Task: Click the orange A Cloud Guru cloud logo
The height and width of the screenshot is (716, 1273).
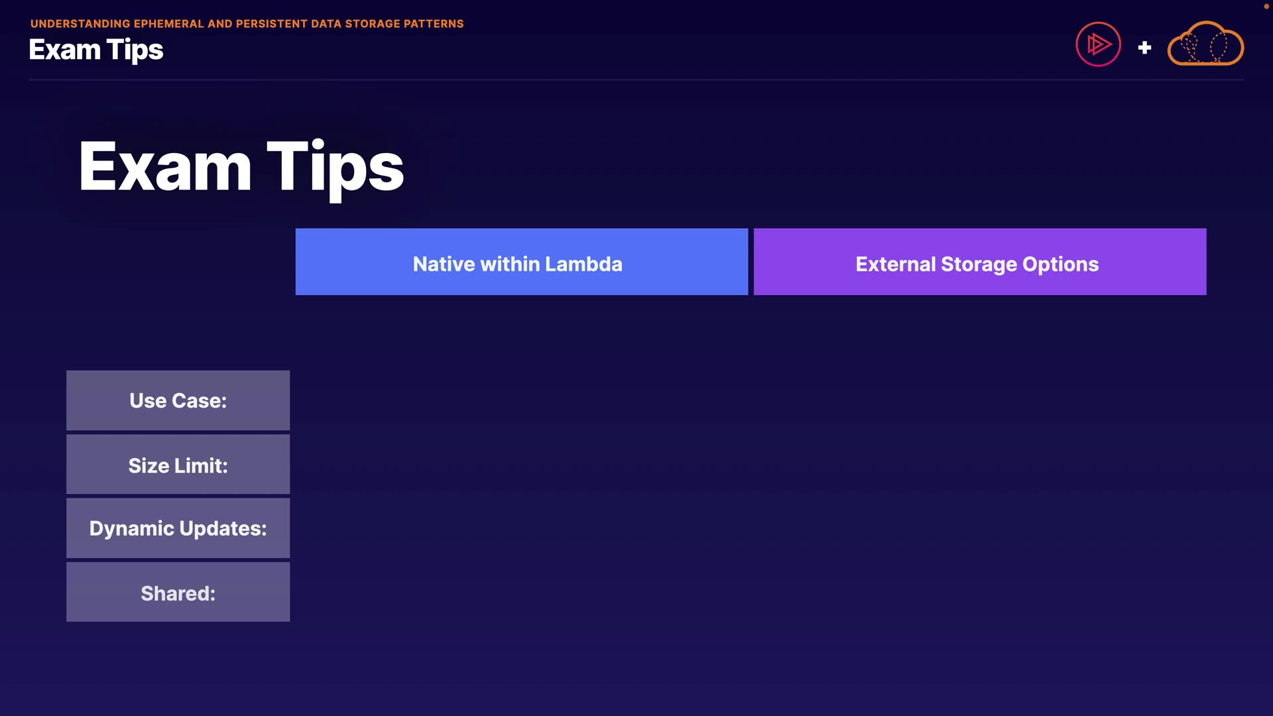Action: click(1205, 44)
